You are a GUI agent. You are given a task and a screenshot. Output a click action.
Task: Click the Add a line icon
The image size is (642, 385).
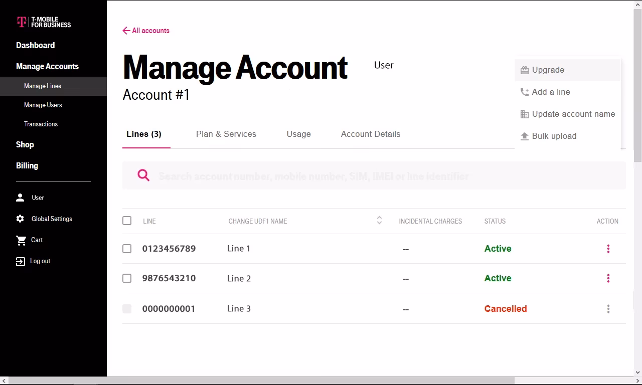tap(524, 92)
